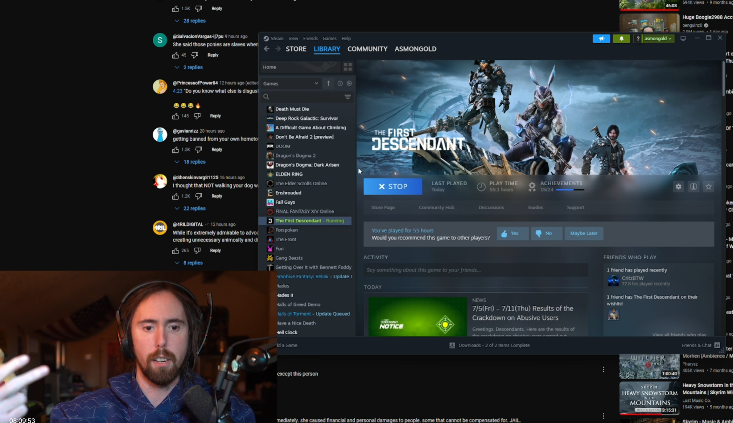Click the Steam forward navigation arrow
Screen dimensions: 733x423
[278, 49]
